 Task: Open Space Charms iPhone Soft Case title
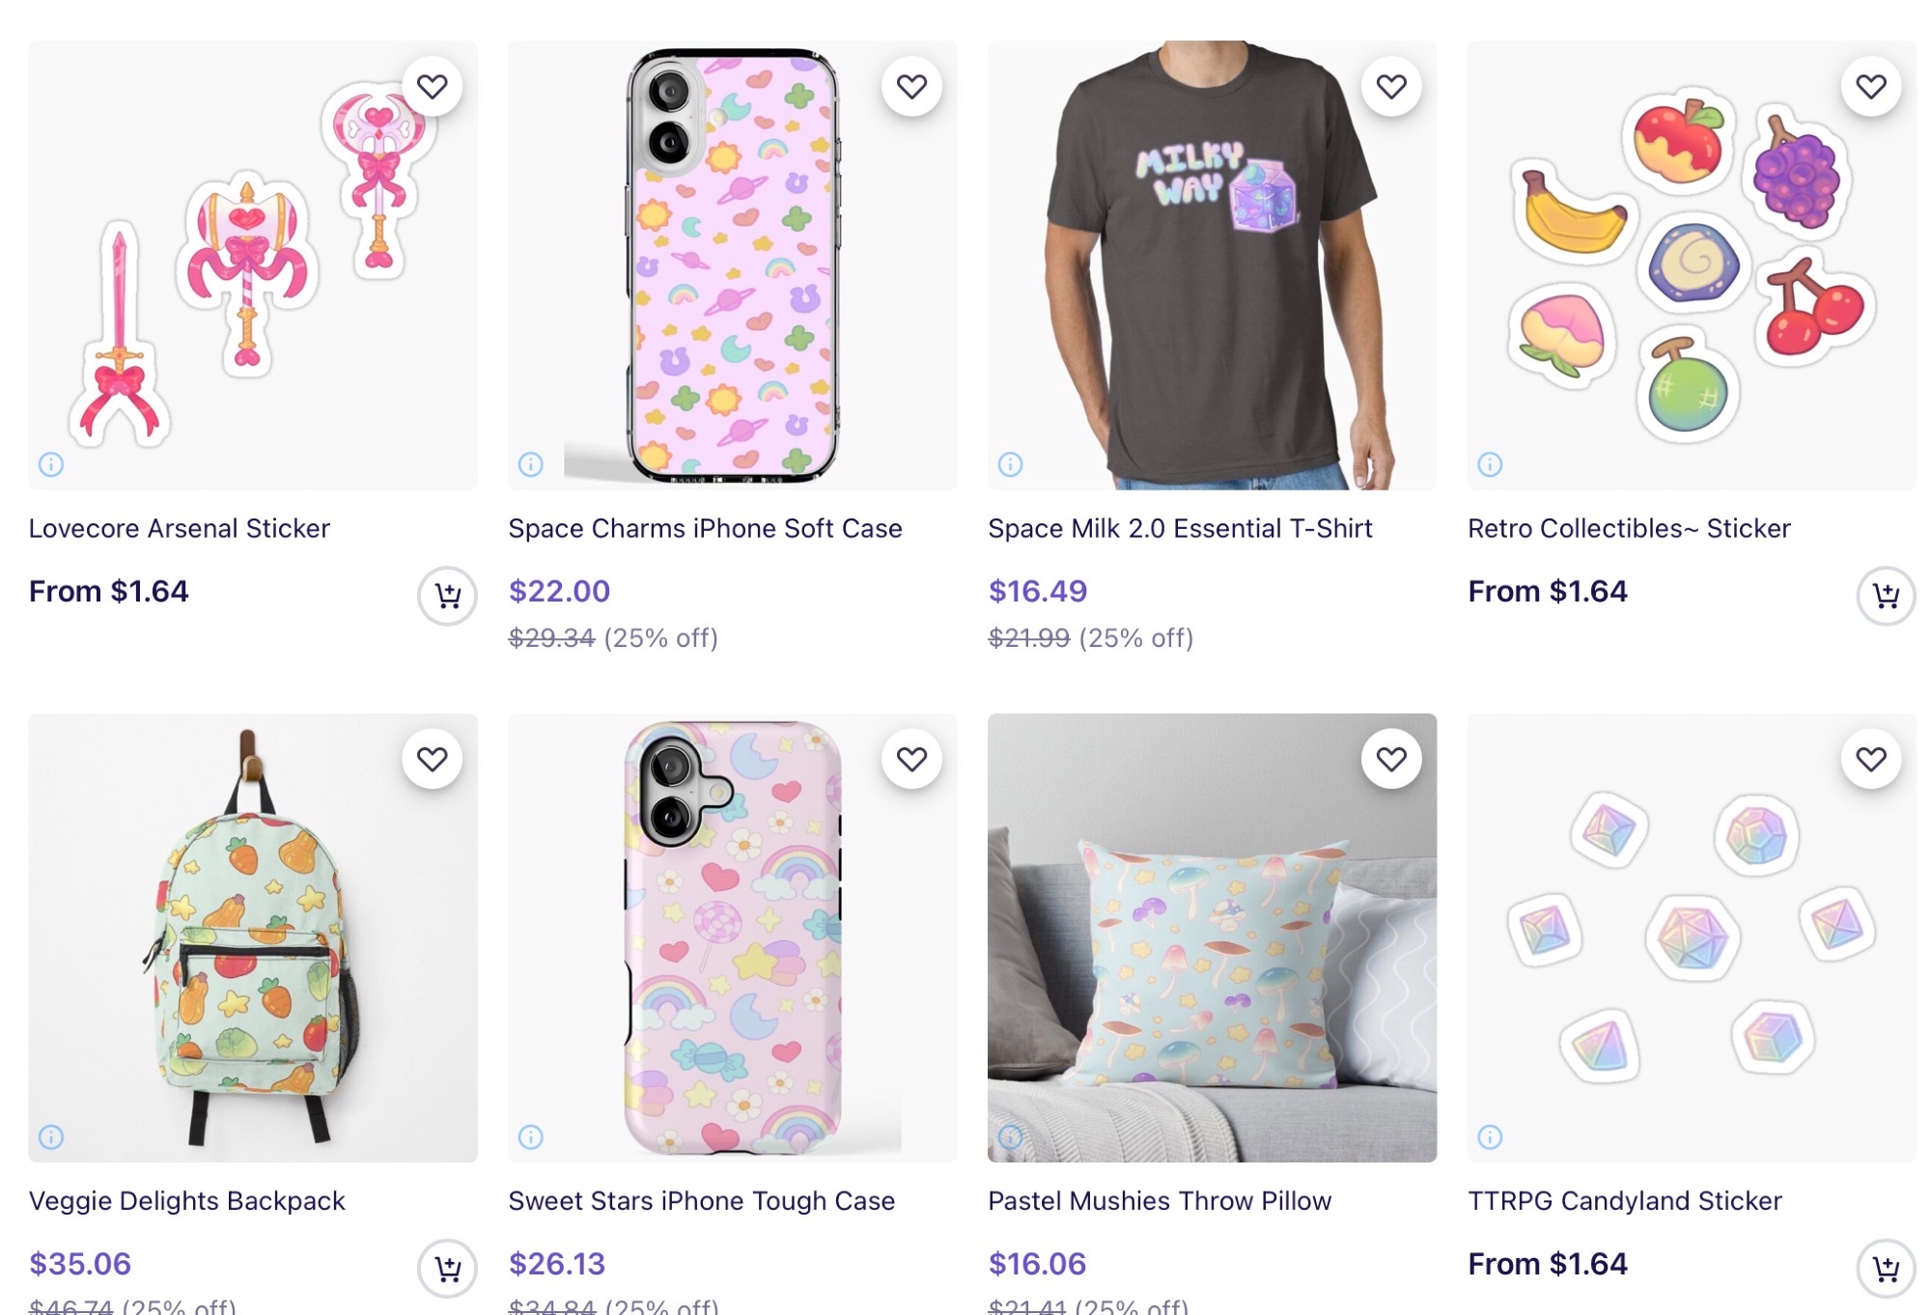(705, 528)
